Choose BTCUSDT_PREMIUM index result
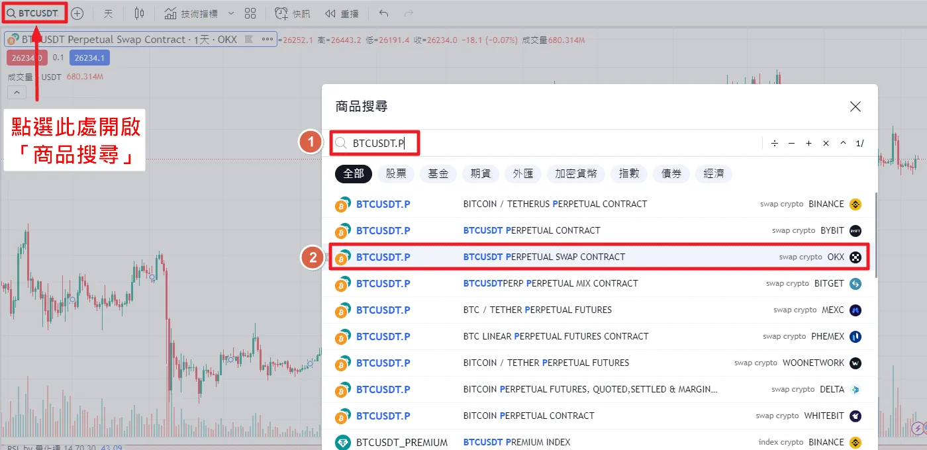 point(598,441)
